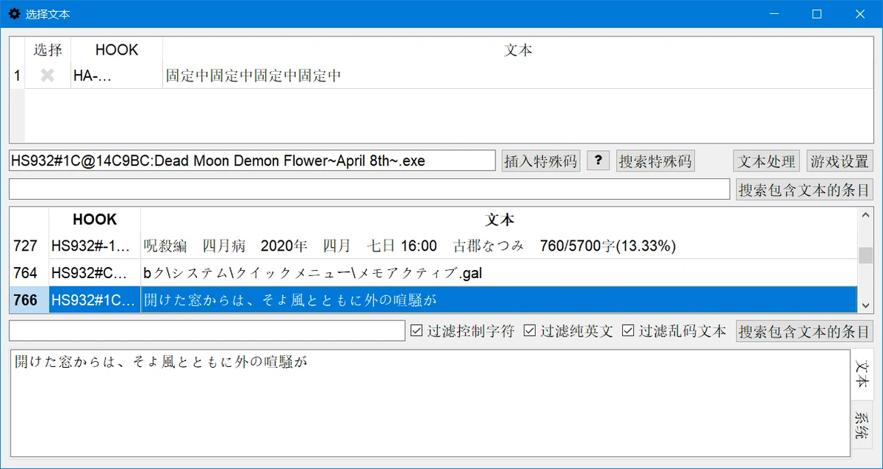Maximize the 选择文本 window
883x469 pixels.
point(816,14)
